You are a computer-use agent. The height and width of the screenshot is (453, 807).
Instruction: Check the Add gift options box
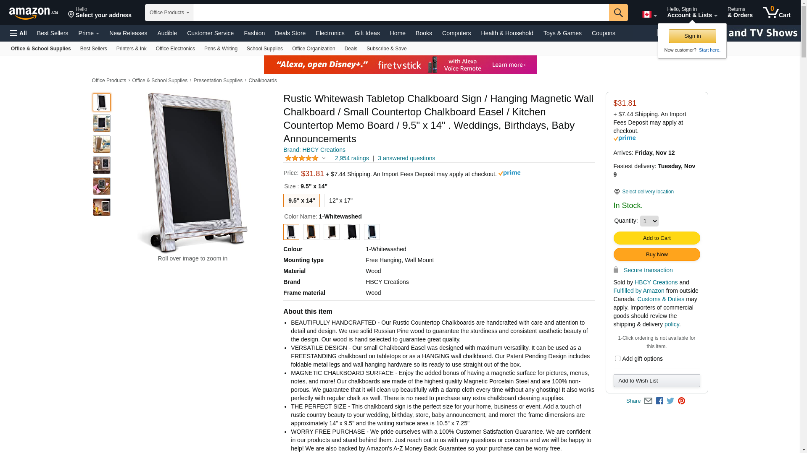tap(617, 359)
